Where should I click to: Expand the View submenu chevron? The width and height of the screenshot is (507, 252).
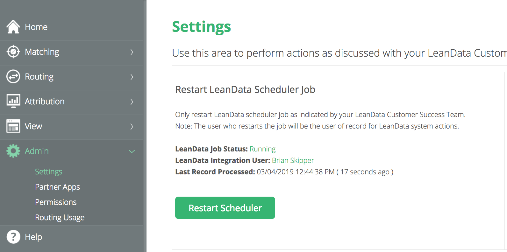click(x=132, y=126)
